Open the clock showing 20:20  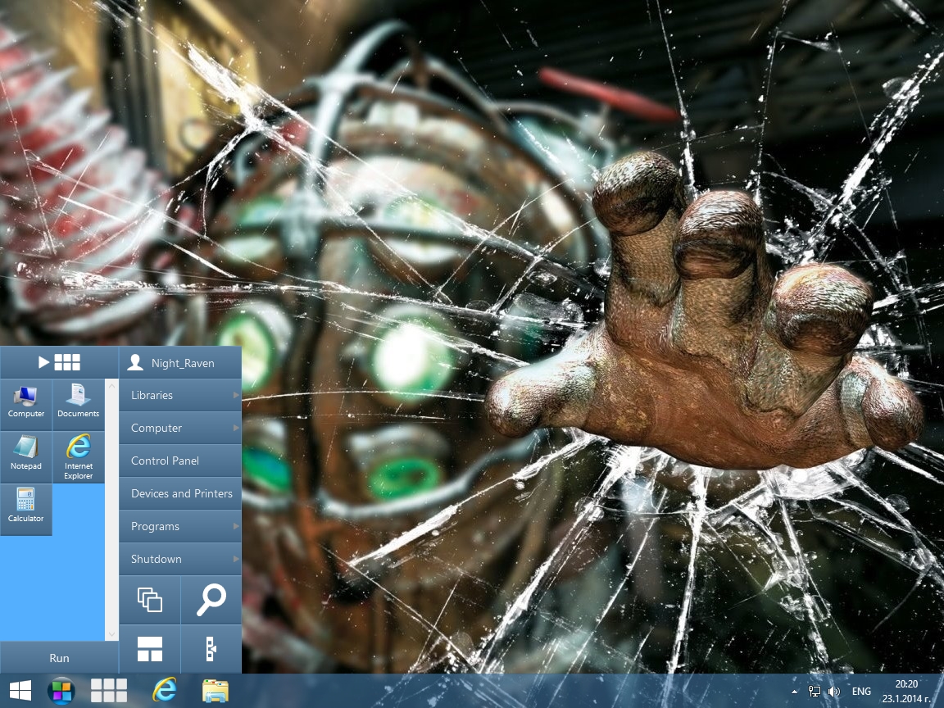(x=906, y=691)
